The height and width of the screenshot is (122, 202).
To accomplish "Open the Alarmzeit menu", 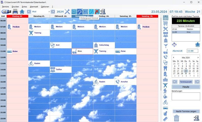I will 34,6.
